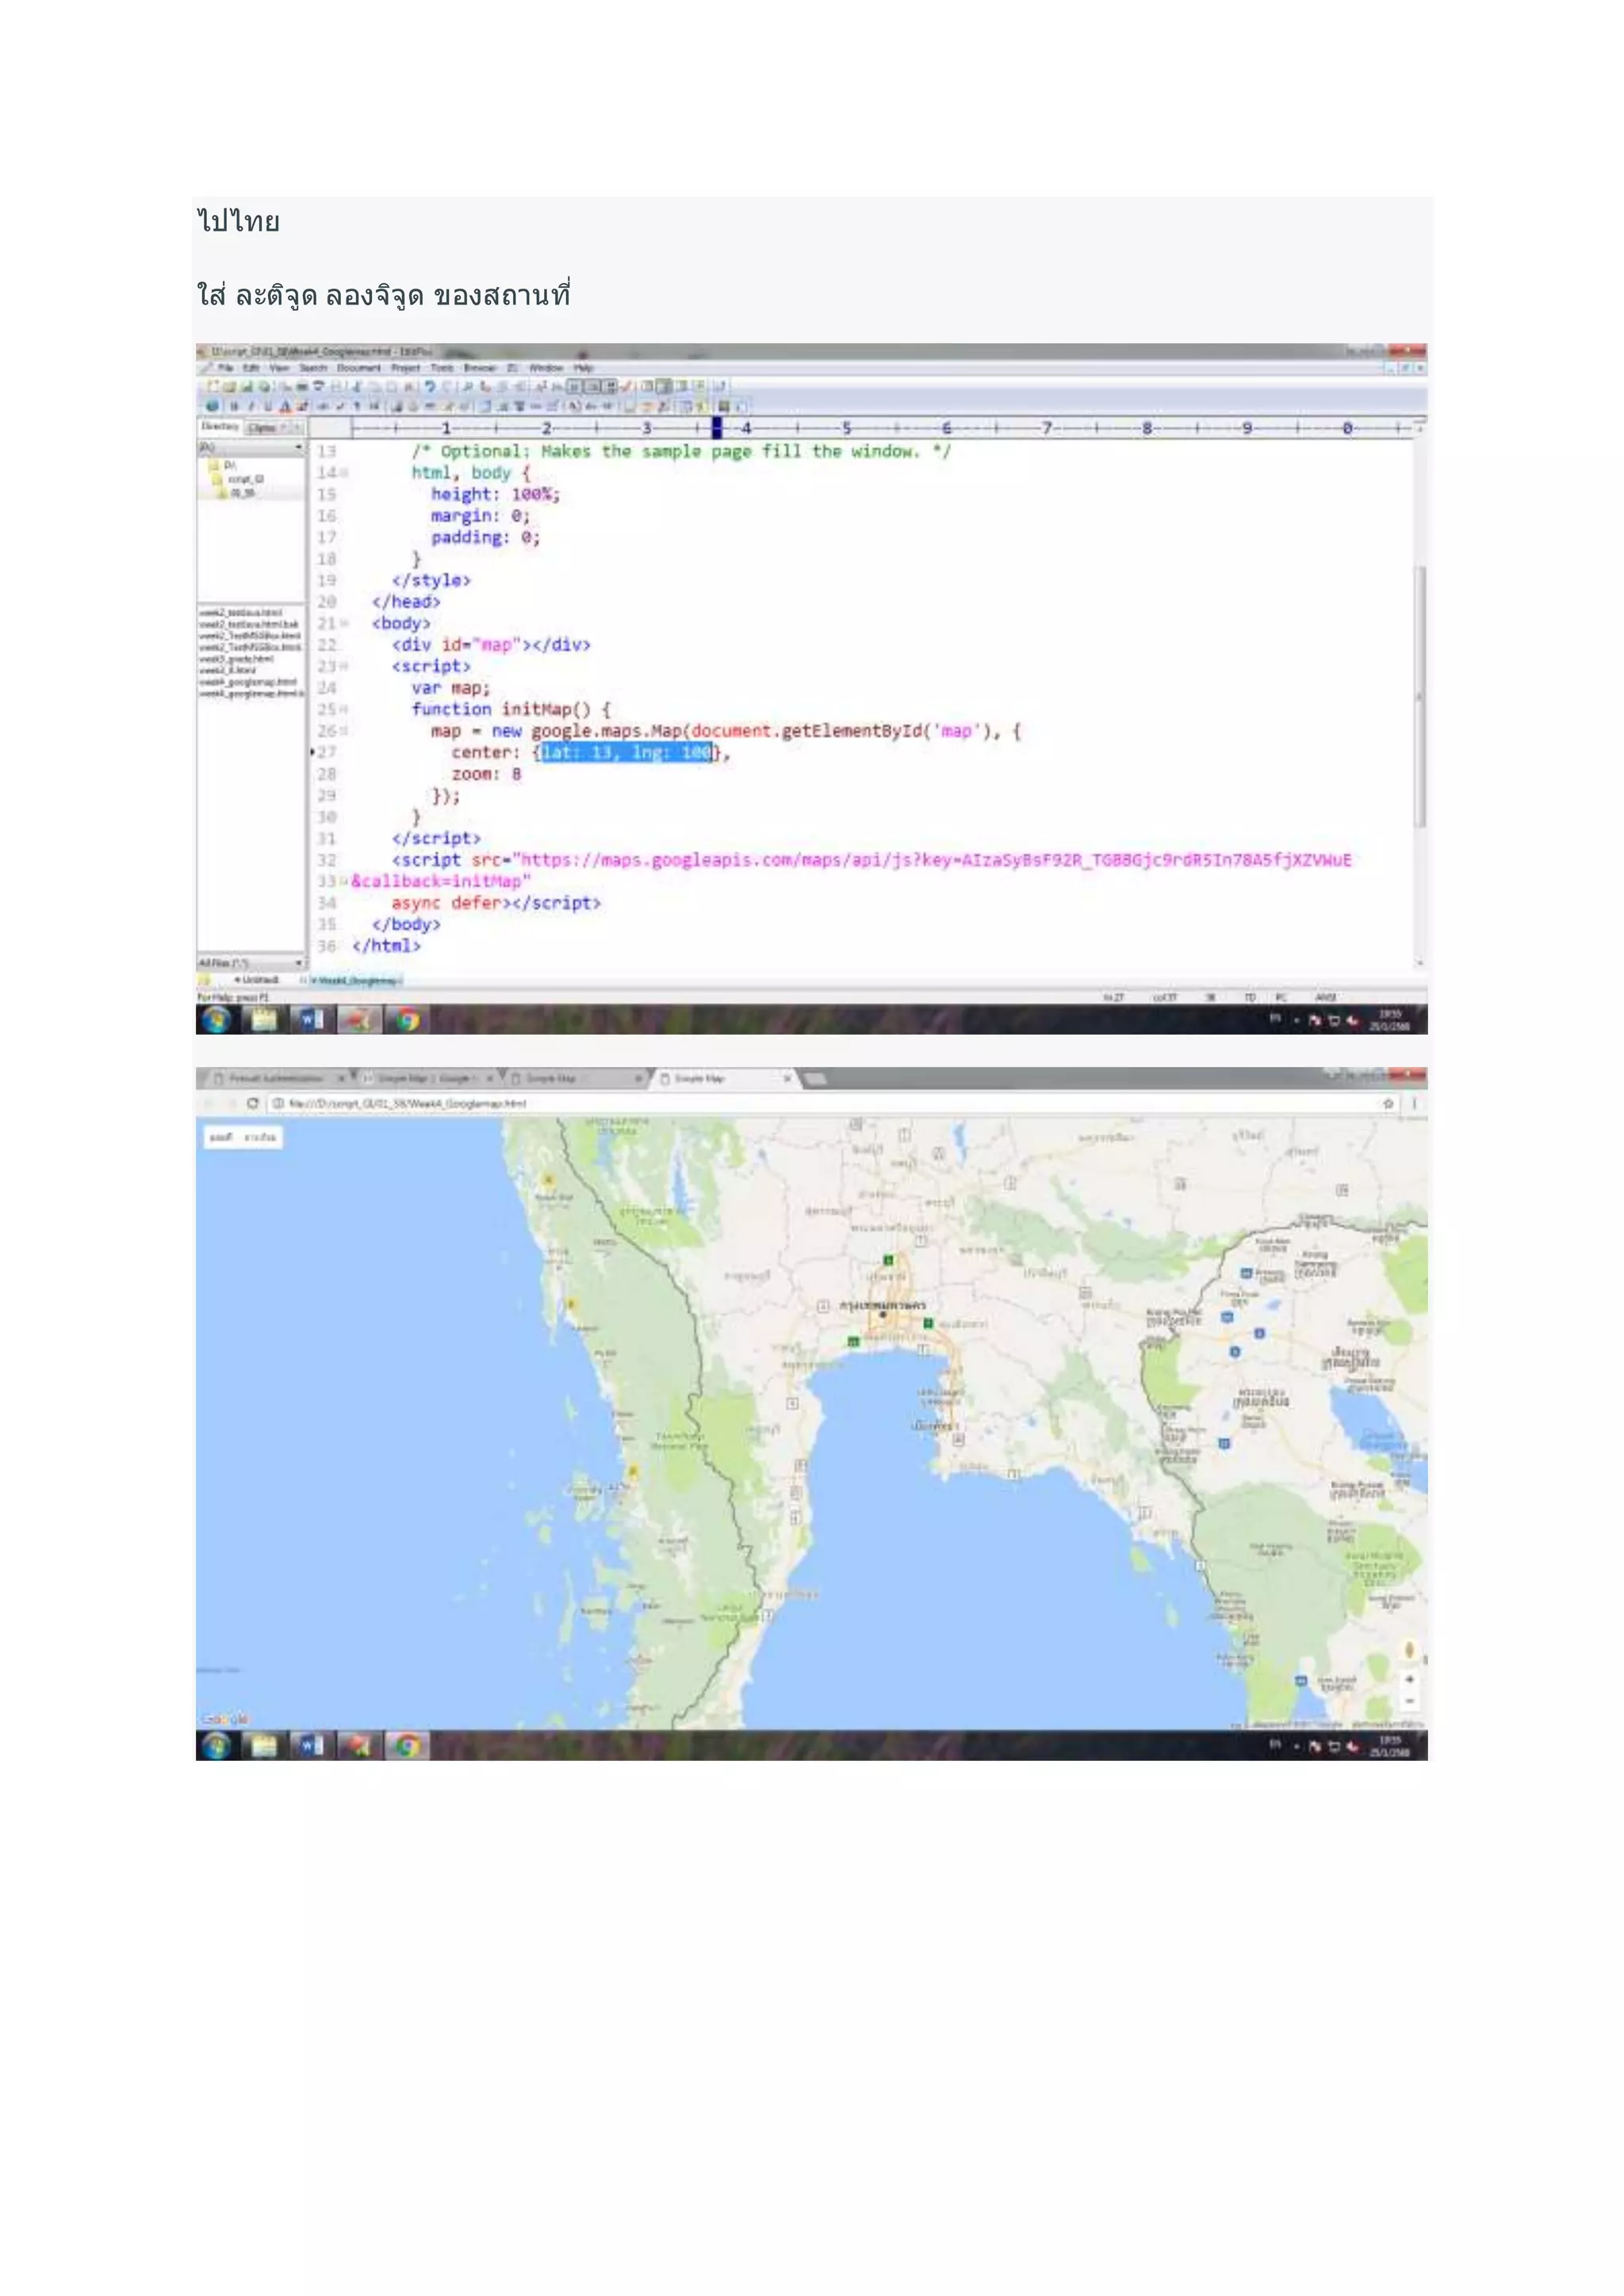Image resolution: width=1624 pixels, height=2296 pixels.
Task: Click the bookmark star icon in address bar
Action: click(1388, 1103)
